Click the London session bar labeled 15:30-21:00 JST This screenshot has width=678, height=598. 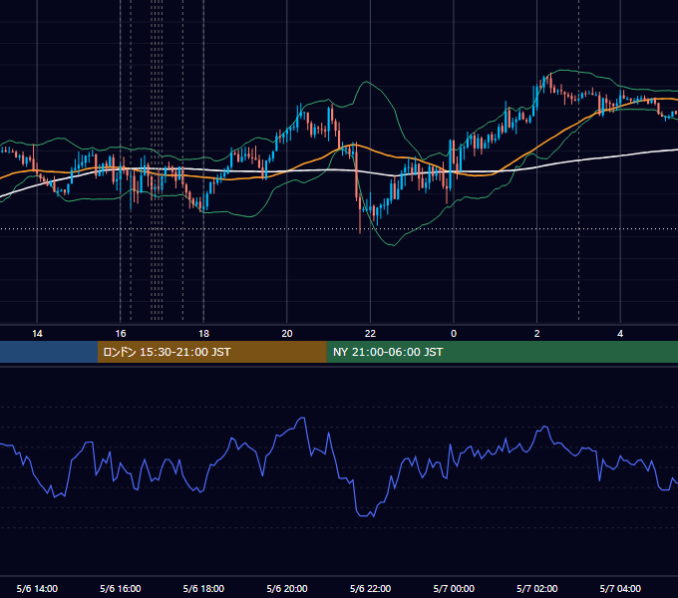[x=211, y=352]
